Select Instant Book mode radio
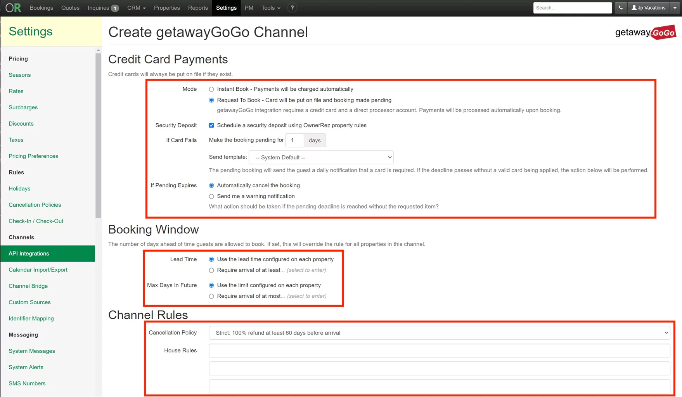Viewport: 682px width, 397px height. pyautogui.click(x=211, y=89)
